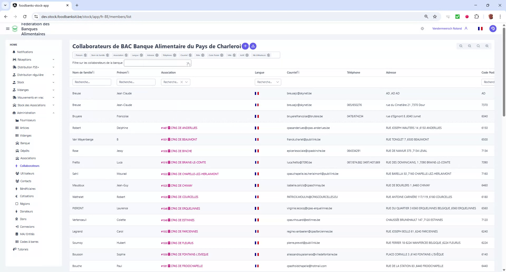Image resolution: width=506 pixels, height=272 pixels.
Task: Click the Federation des Banques Alimentaires logo
Action: pos(15,28)
